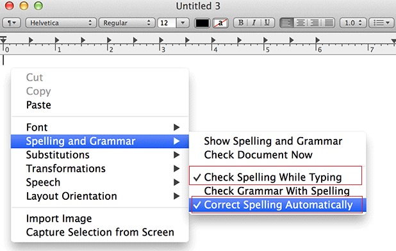Toggle italic formatting
Viewport: 396px width, 251px height.
[x=254, y=23]
